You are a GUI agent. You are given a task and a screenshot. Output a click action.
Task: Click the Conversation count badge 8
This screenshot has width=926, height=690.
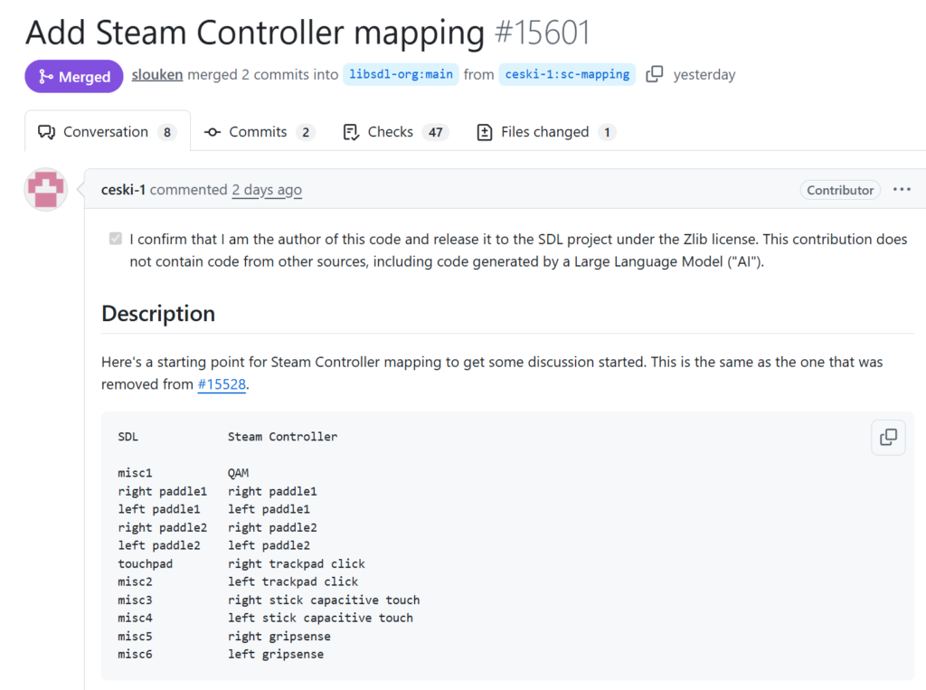(167, 132)
